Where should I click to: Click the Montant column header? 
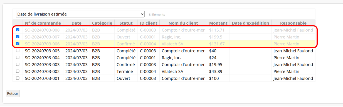218,23
